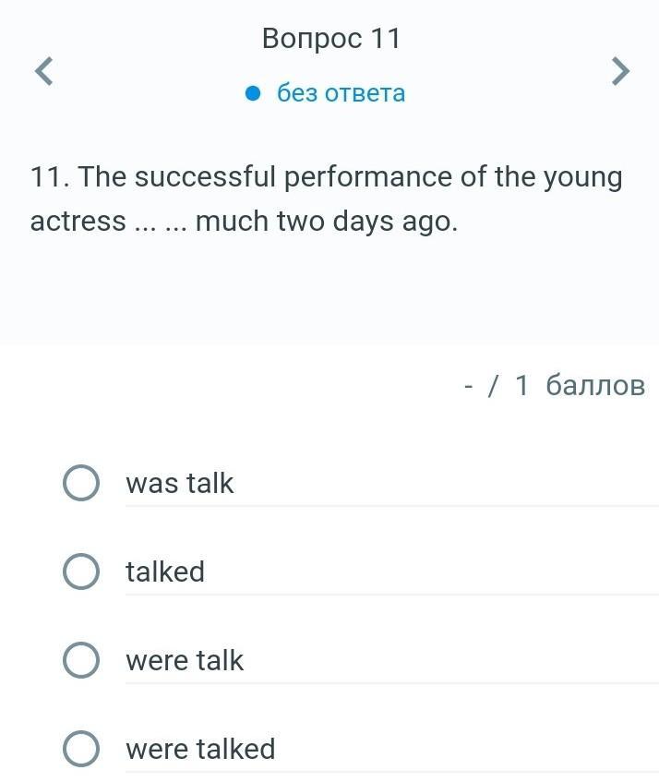Click the "Вопрос 11" heading

coord(331,39)
